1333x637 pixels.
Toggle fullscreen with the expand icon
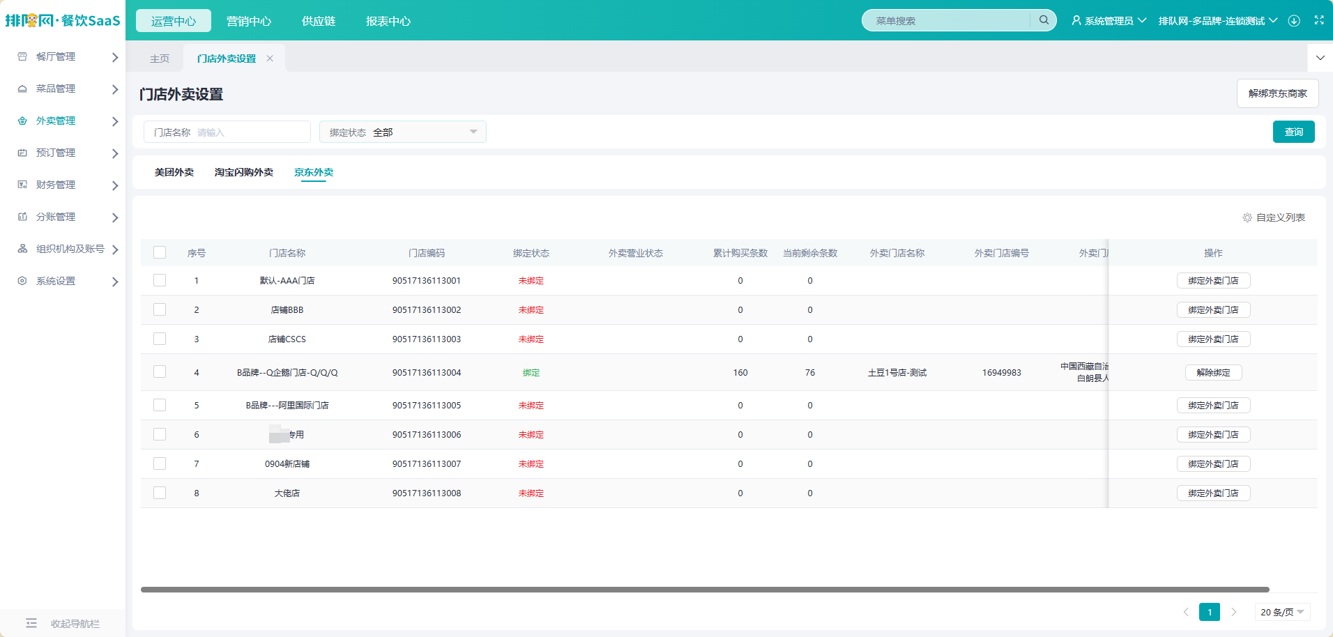pyautogui.click(x=1319, y=20)
